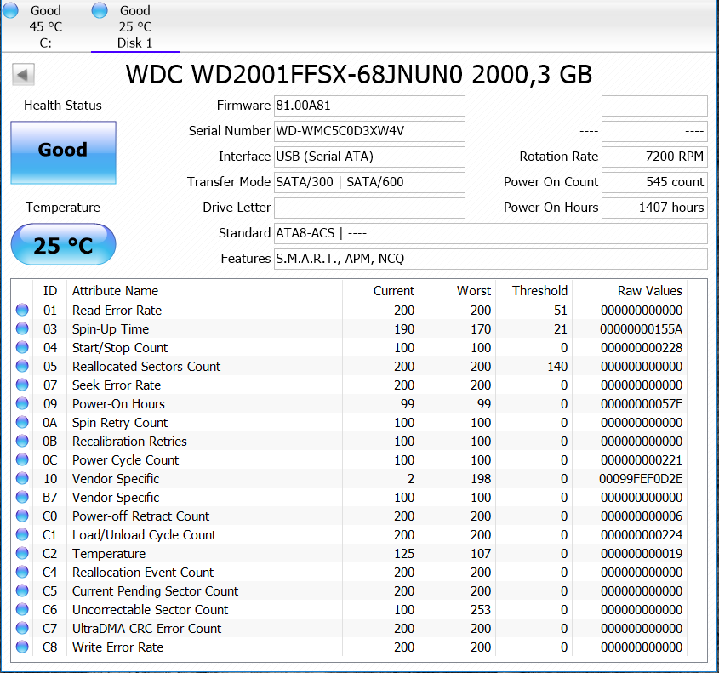Screen dimensions: 719x673
Task: Select the Current Pending Sector Count attribute name
Action: [x=156, y=591]
